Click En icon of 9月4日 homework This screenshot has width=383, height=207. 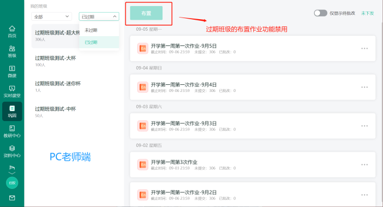[143, 87]
